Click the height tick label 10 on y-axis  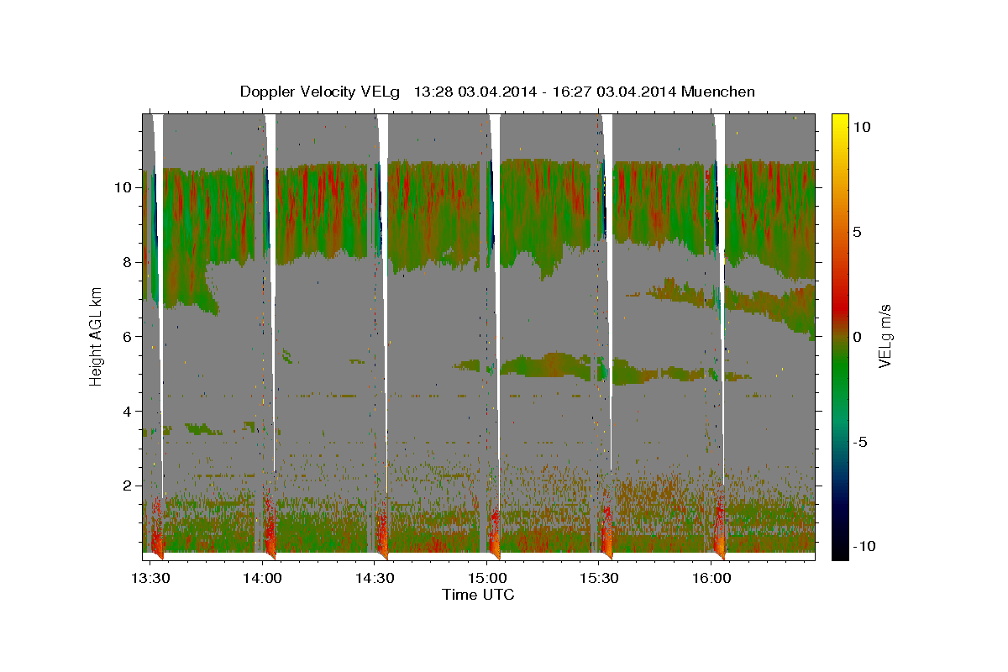coord(122,187)
